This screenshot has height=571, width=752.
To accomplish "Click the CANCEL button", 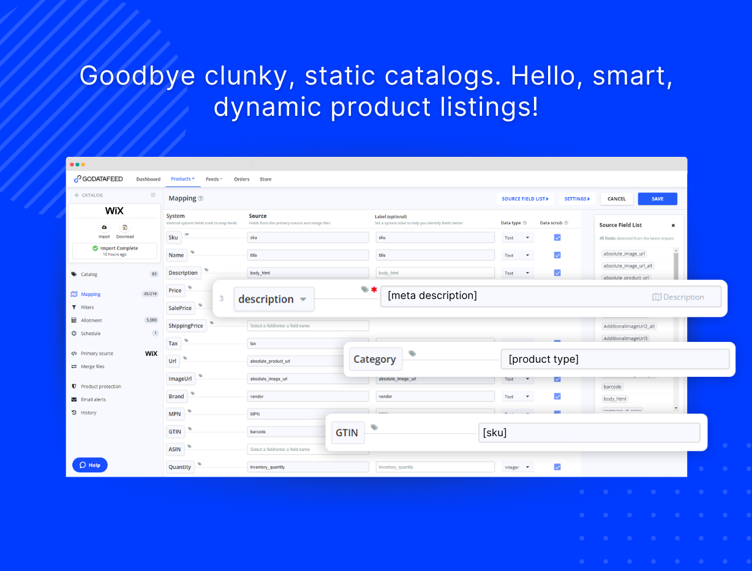I will pyautogui.click(x=617, y=199).
